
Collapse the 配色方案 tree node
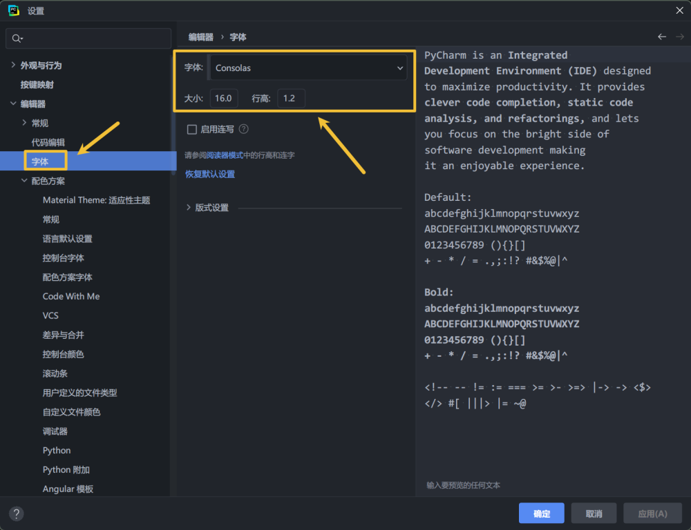click(x=24, y=181)
